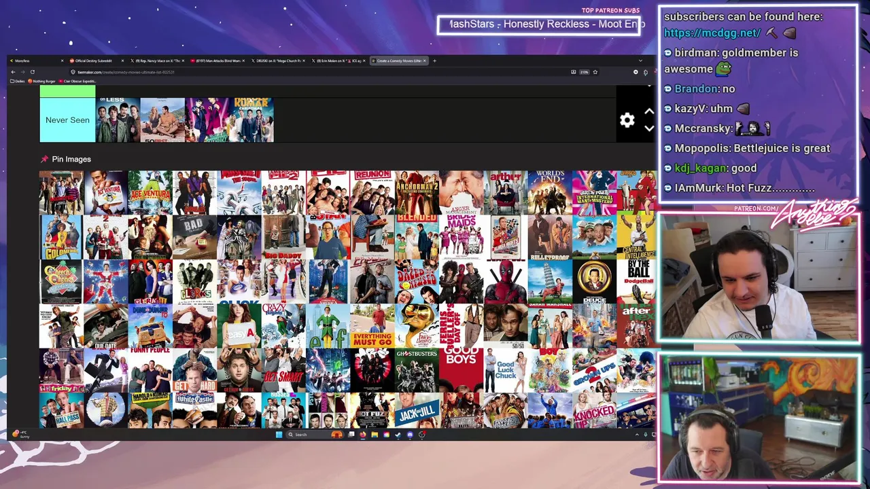Select the Everything Must Go poster
The width and height of the screenshot is (870, 489).
pos(372,325)
